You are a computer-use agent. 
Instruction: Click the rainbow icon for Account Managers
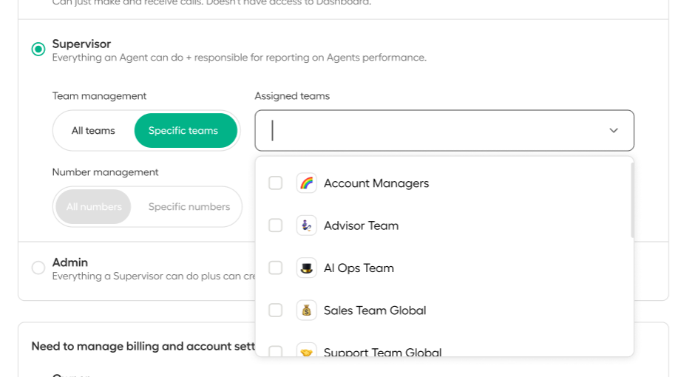[x=306, y=183]
